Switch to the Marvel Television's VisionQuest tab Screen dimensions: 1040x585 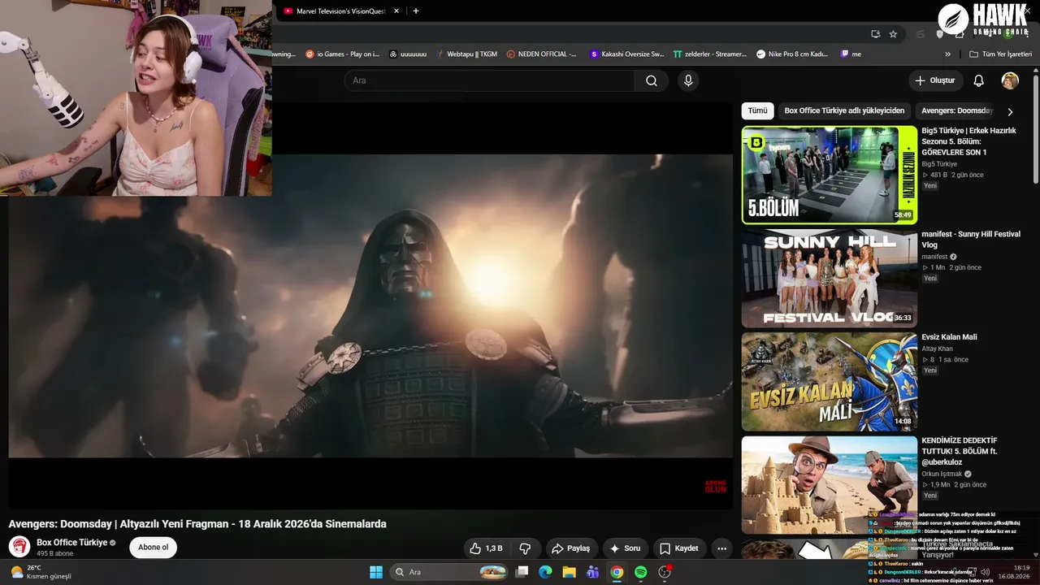coord(341,11)
